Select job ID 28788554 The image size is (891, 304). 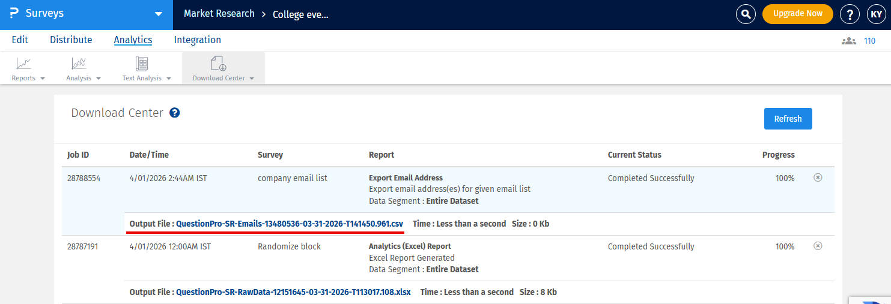tap(84, 178)
